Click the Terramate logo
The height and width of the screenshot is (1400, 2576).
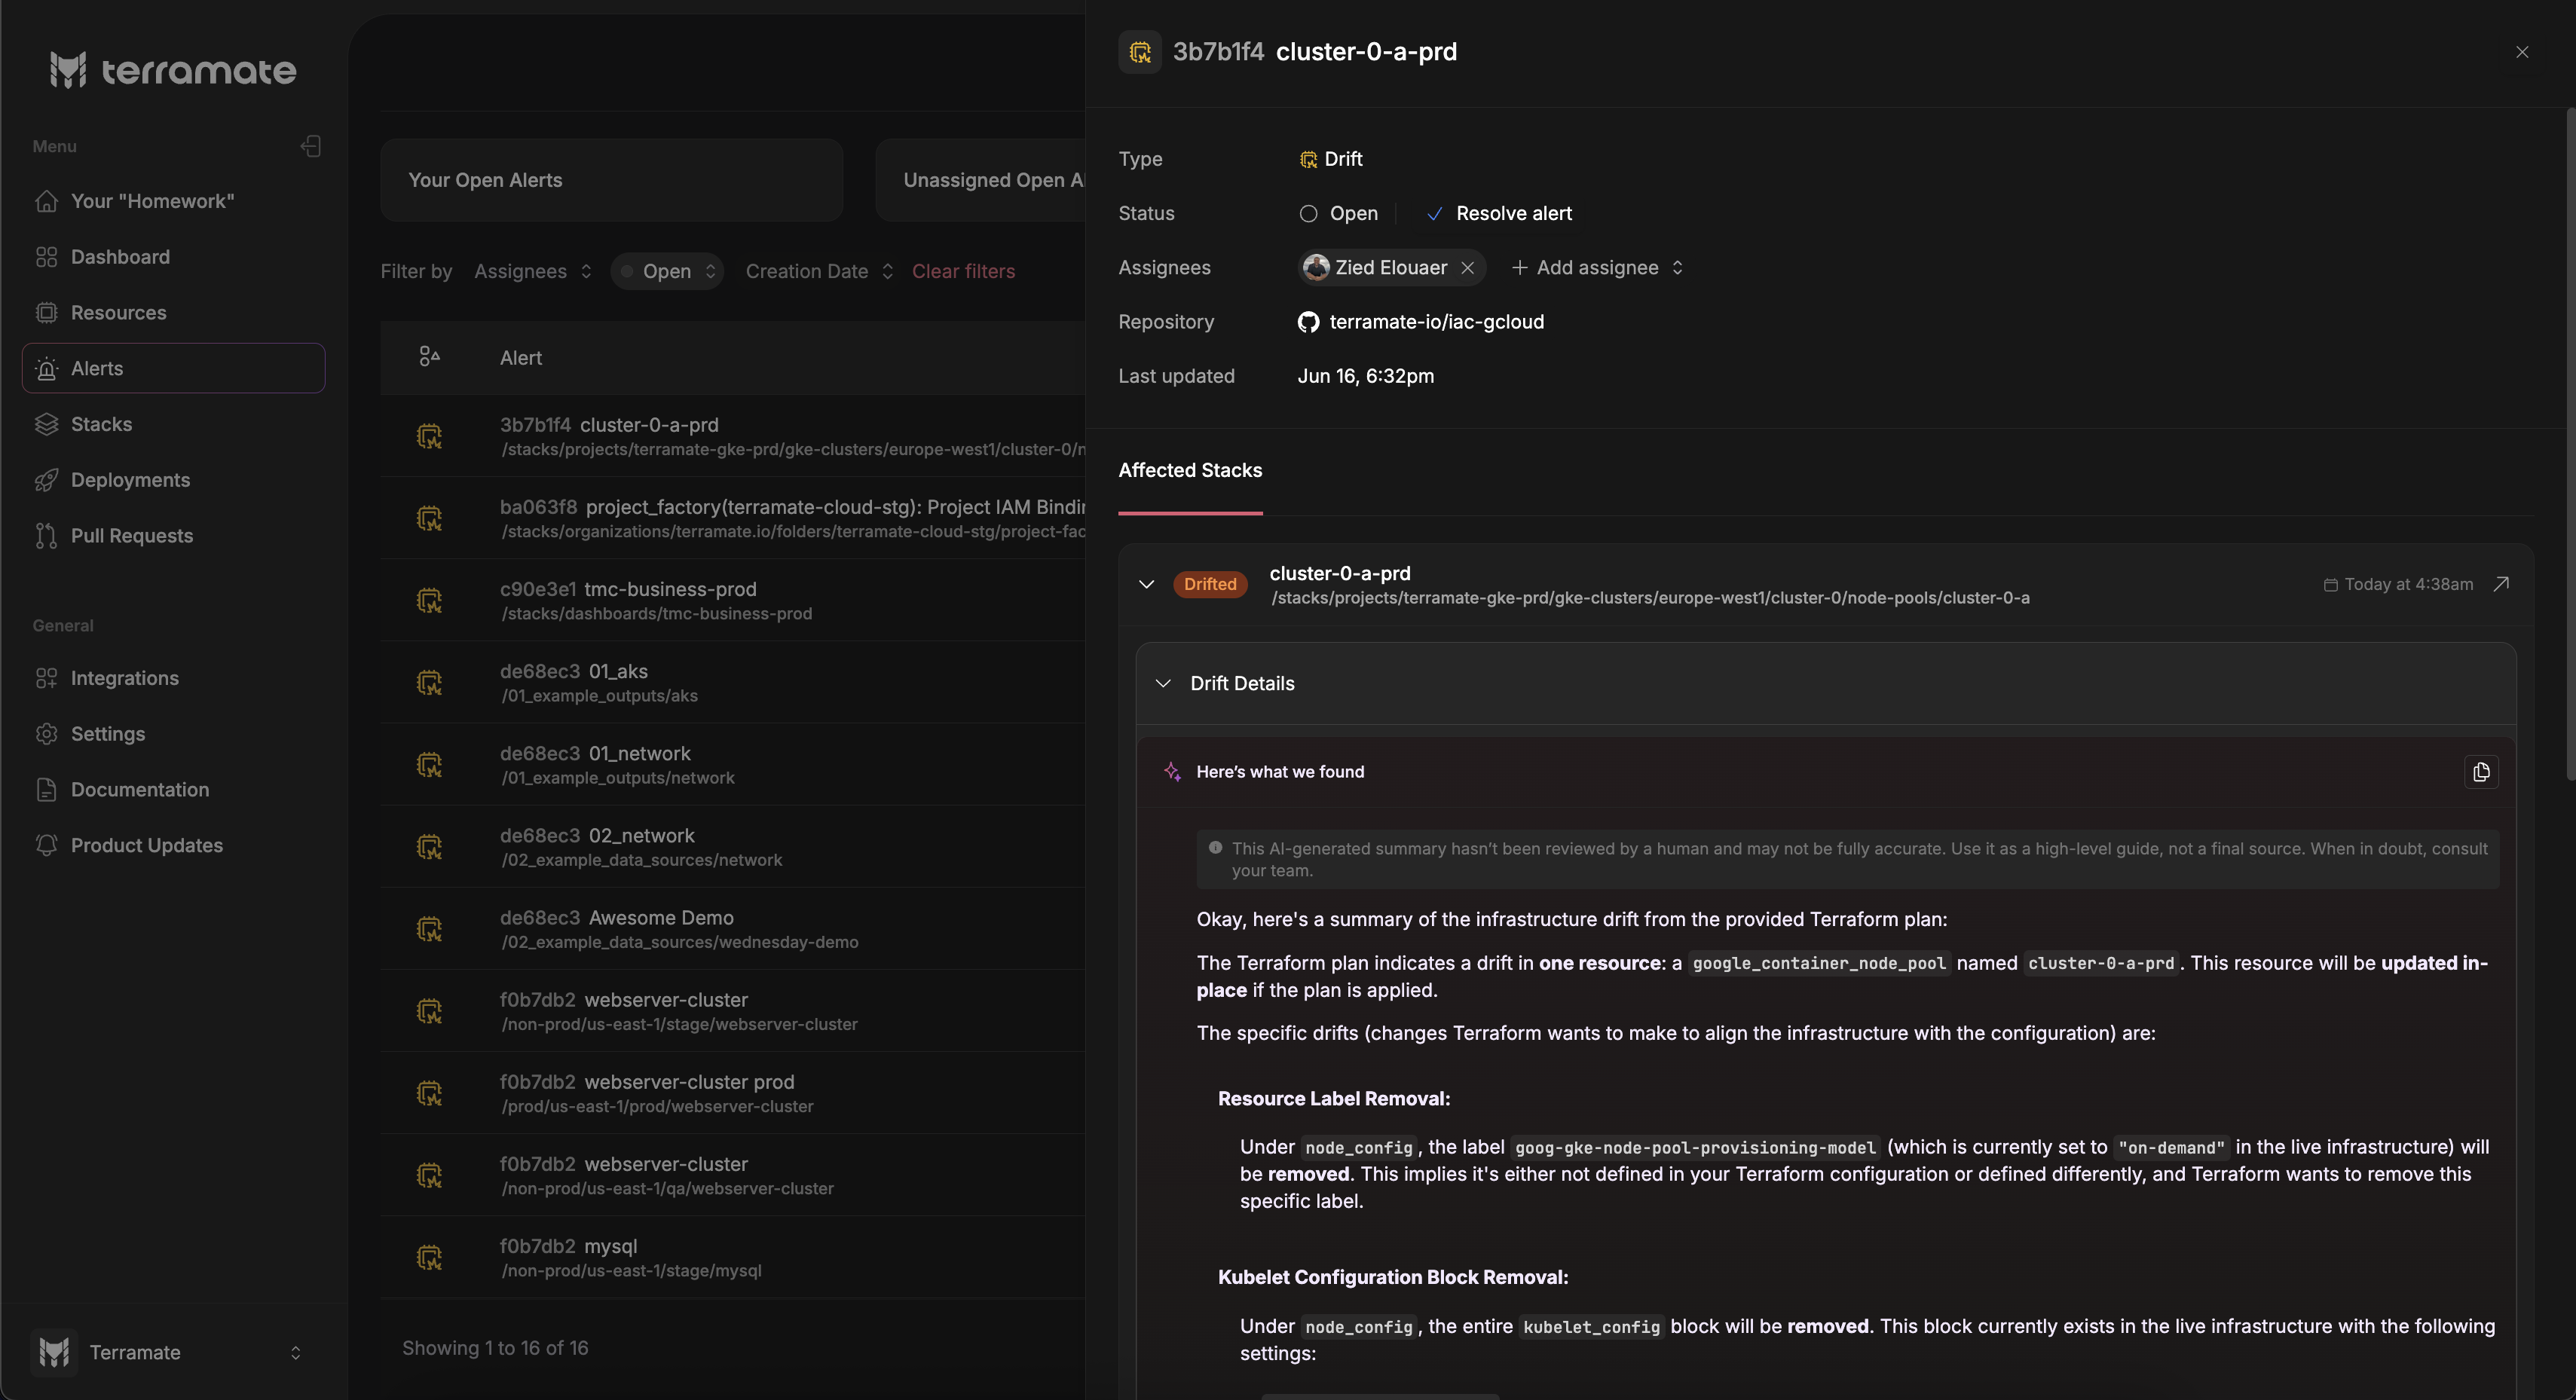tap(173, 70)
